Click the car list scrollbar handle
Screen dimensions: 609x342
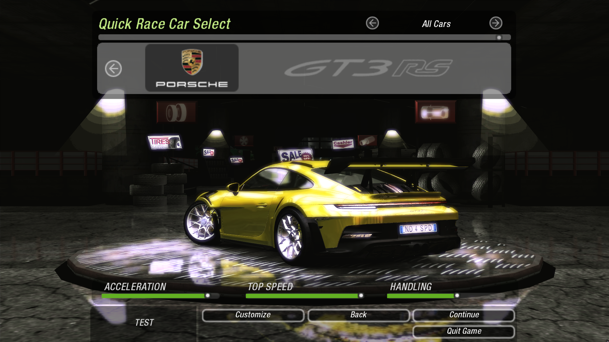(499, 38)
